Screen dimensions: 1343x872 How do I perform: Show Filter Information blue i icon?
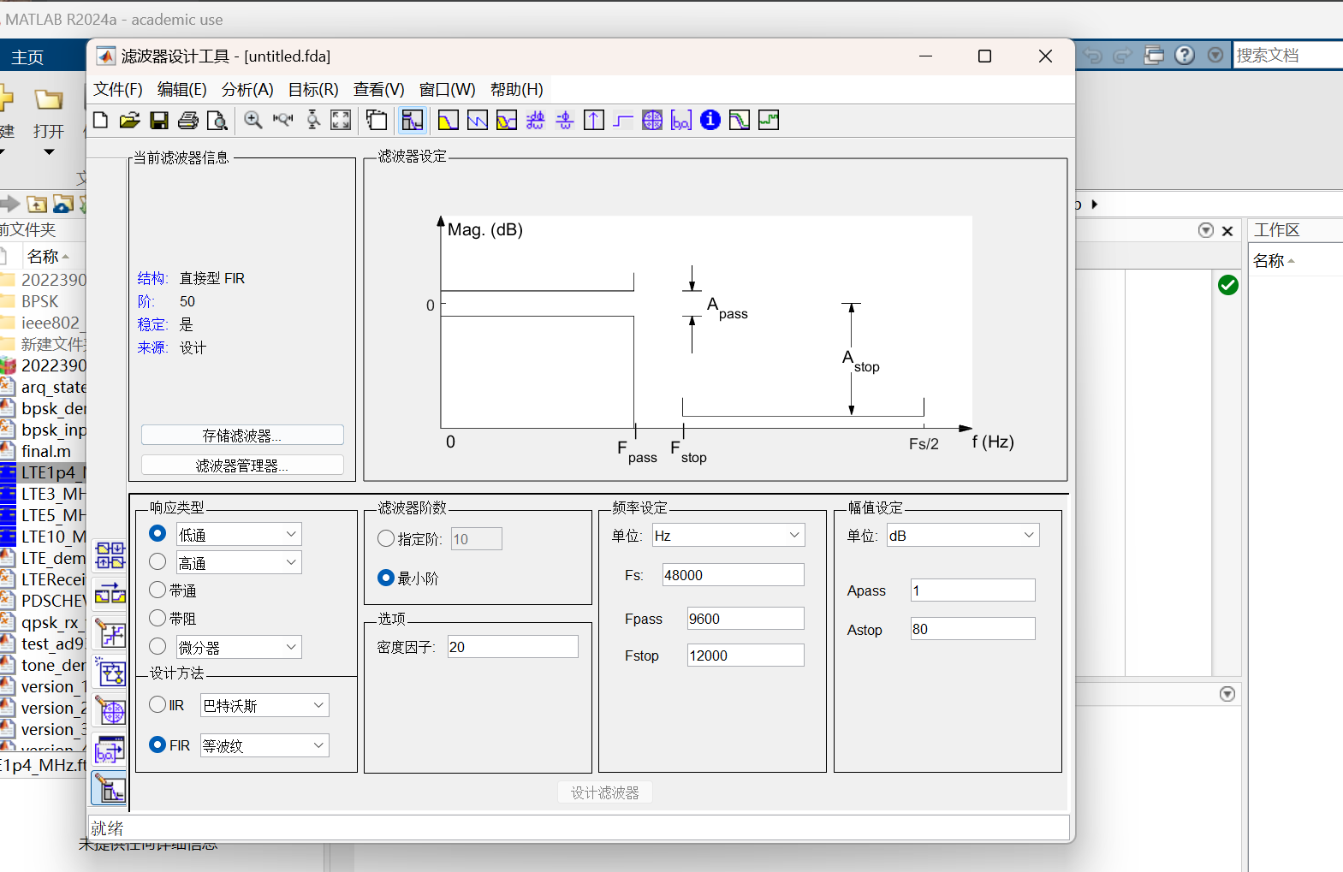click(710, 121)
